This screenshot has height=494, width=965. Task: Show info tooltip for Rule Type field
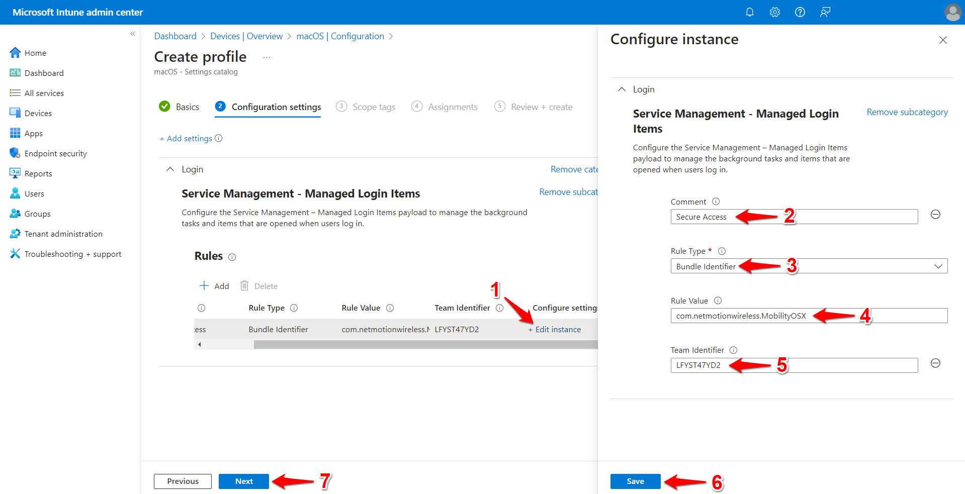tap(722, 251)
